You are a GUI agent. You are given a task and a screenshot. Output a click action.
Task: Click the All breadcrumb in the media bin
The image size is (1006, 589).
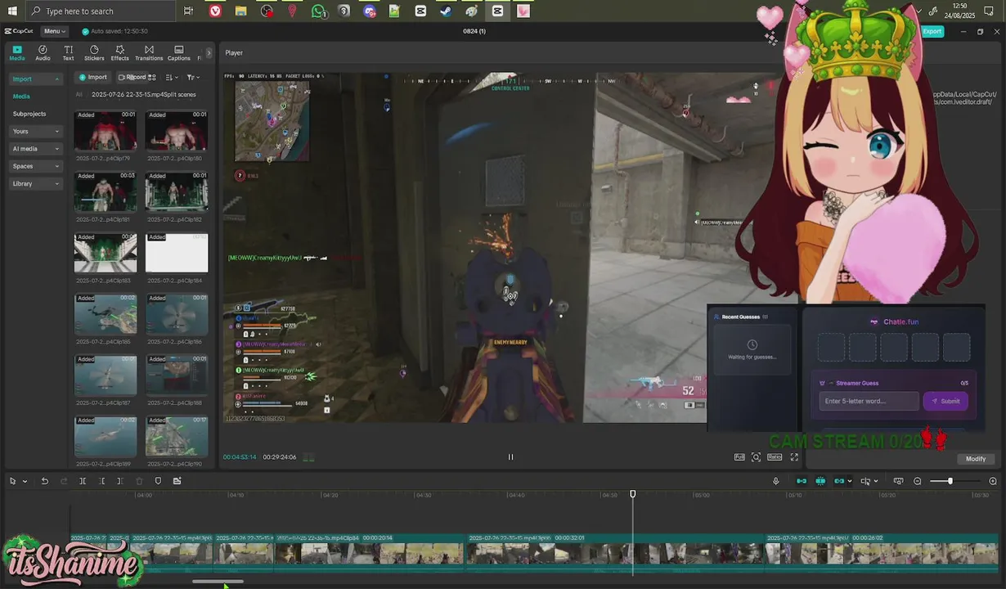pyautogui.click(x=79, y=94)
